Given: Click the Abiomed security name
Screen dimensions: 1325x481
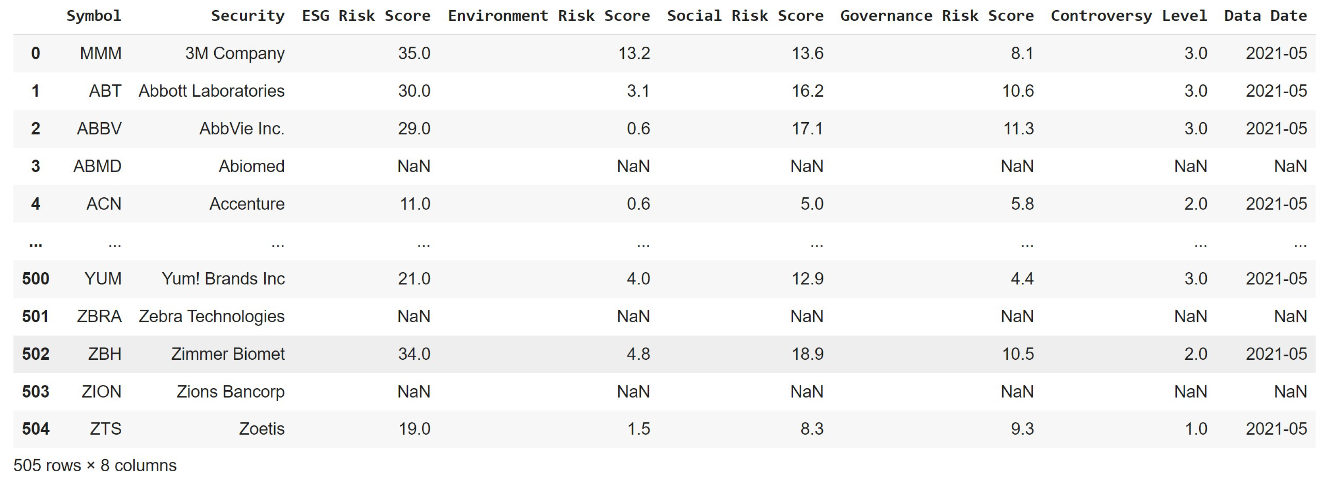Looking at the screenshot, I should click(252, 166).
